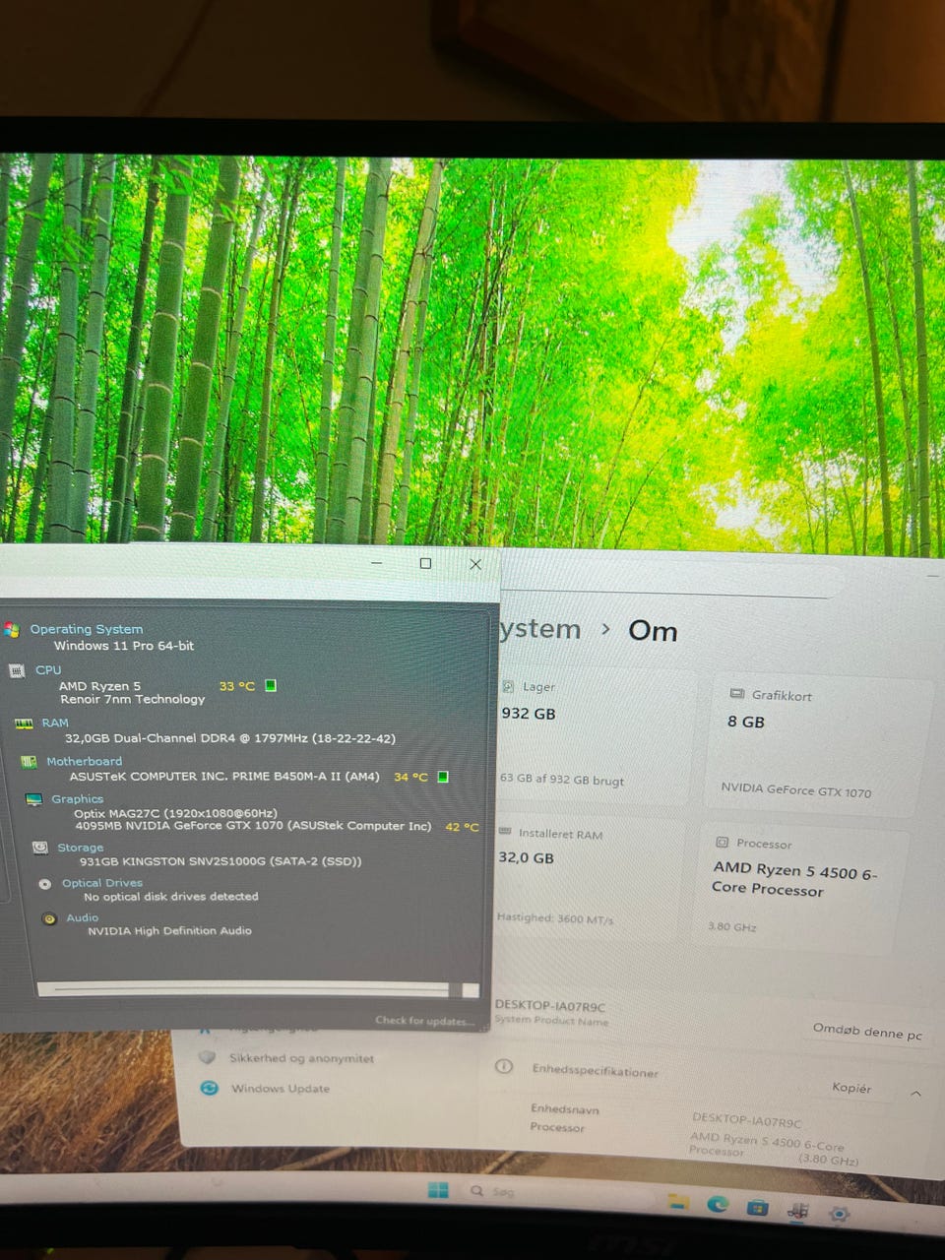Viewport: 945px width, 1260px height.
Task: Click the Hastighed: 3600 MT/s text
Action: (x=555, y=917)
